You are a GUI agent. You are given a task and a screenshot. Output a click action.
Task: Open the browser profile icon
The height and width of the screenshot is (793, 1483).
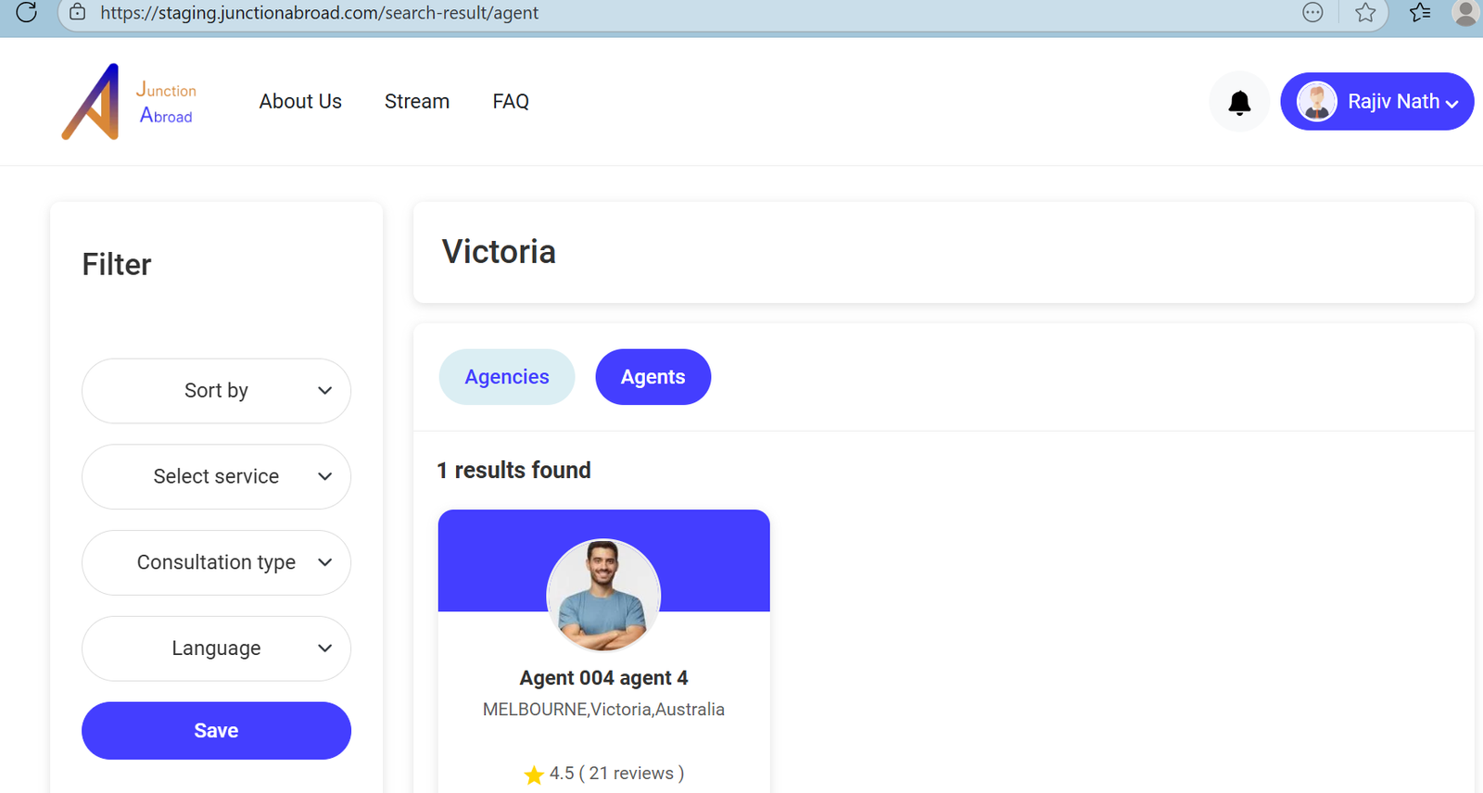point(1465,12)
